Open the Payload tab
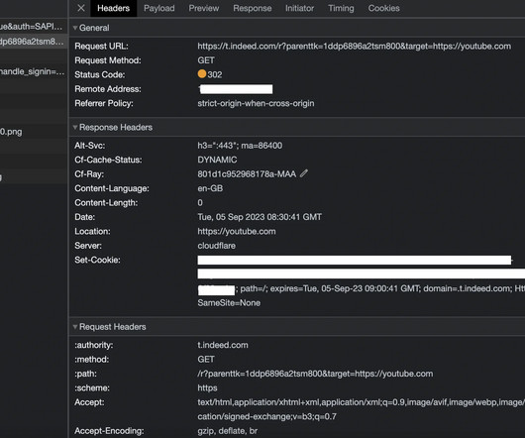525x438 pixels. coord(159,8)
